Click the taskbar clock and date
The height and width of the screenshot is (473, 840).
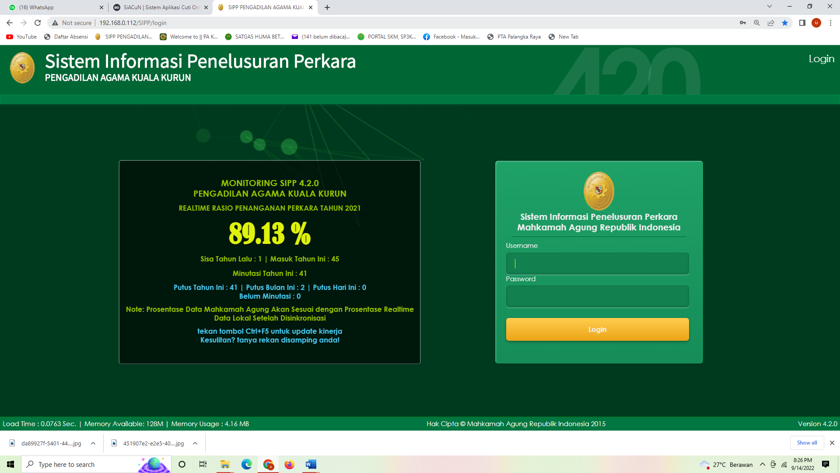[x=803, y=464]
